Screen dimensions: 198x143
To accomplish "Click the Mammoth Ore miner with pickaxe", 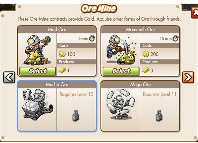I will 121,49.
